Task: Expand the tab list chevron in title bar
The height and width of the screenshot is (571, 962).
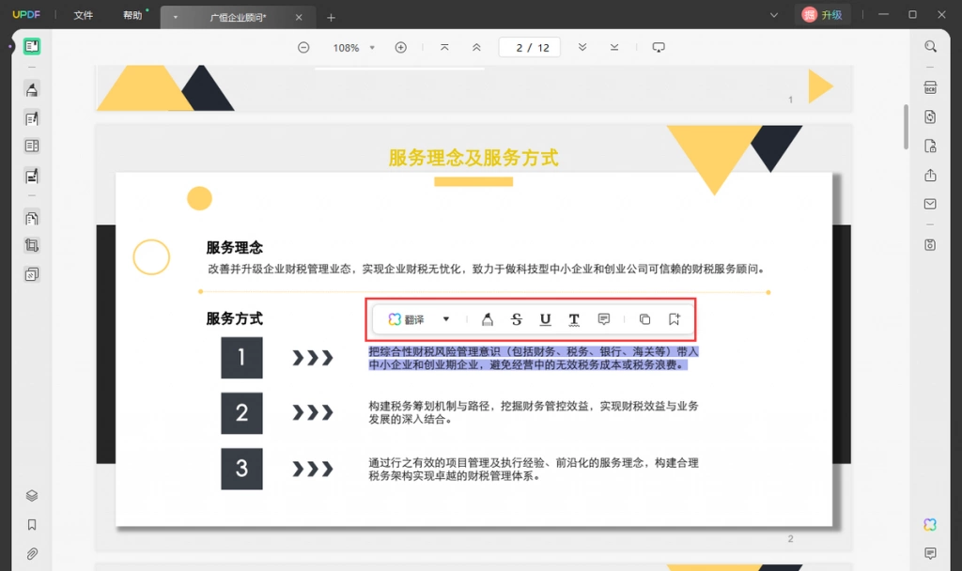Action: [774, 15]
